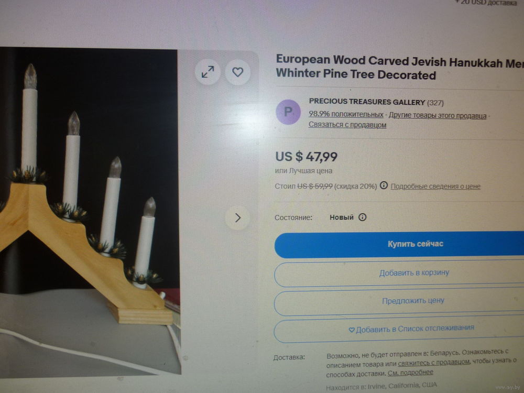Open seller avatar with letter P
This screenshot has width=524, height=393.
[x=288, y=112]
